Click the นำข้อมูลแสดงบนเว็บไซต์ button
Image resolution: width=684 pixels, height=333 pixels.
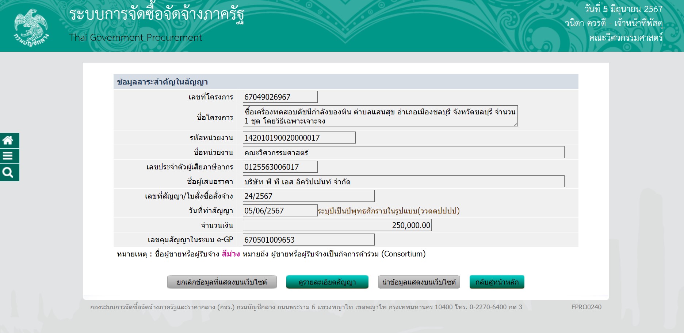[419, 282]
